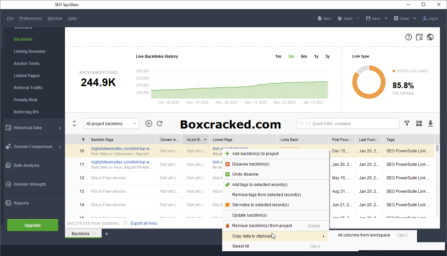Choose Update backlink(s)
This screenshot has width=447, height=256.
275,215
